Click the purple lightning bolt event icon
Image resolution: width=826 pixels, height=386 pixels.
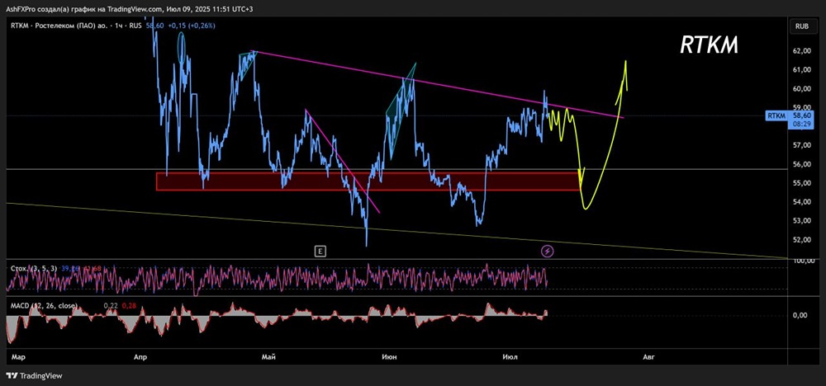pos(548,252)
